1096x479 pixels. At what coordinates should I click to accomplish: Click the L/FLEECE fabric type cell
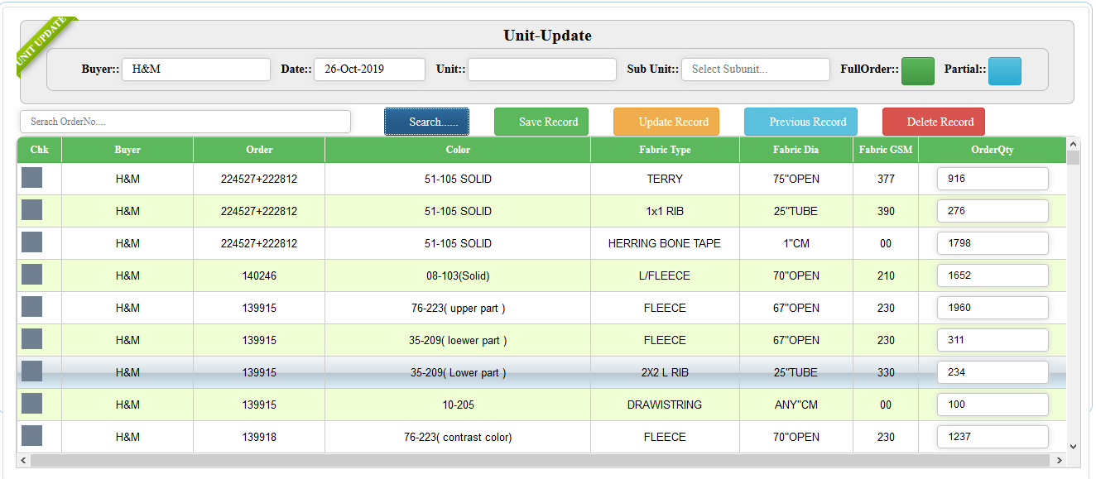coord(665,275)
